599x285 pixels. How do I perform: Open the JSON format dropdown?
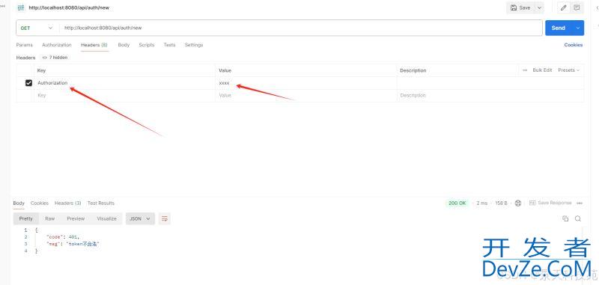(140, 218)
